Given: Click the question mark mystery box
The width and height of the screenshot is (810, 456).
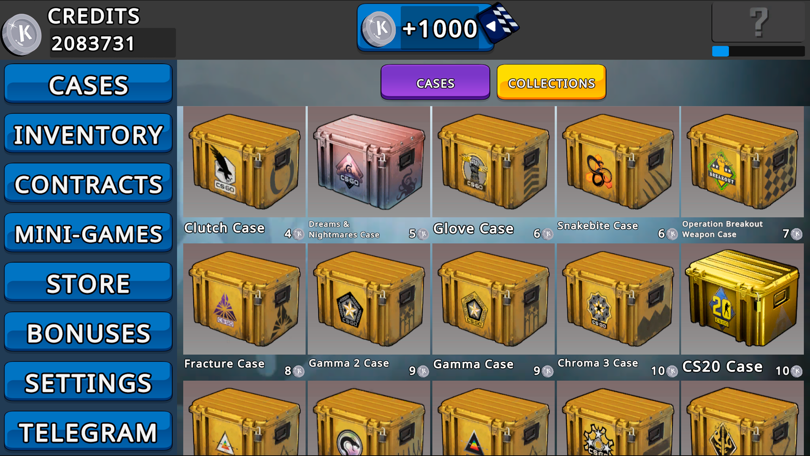Looking at the screenshot, I should pyautogui.click(x=758, y=22).
